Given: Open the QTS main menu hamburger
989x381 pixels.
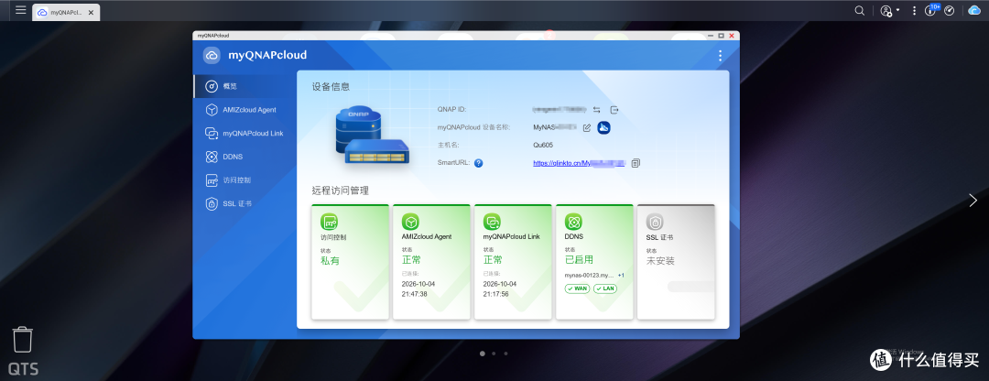Looking at the screenshot, I should (21, 10).
